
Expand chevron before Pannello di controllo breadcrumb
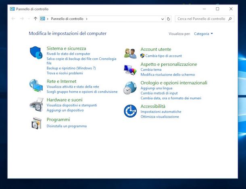(x=48, y=19)
